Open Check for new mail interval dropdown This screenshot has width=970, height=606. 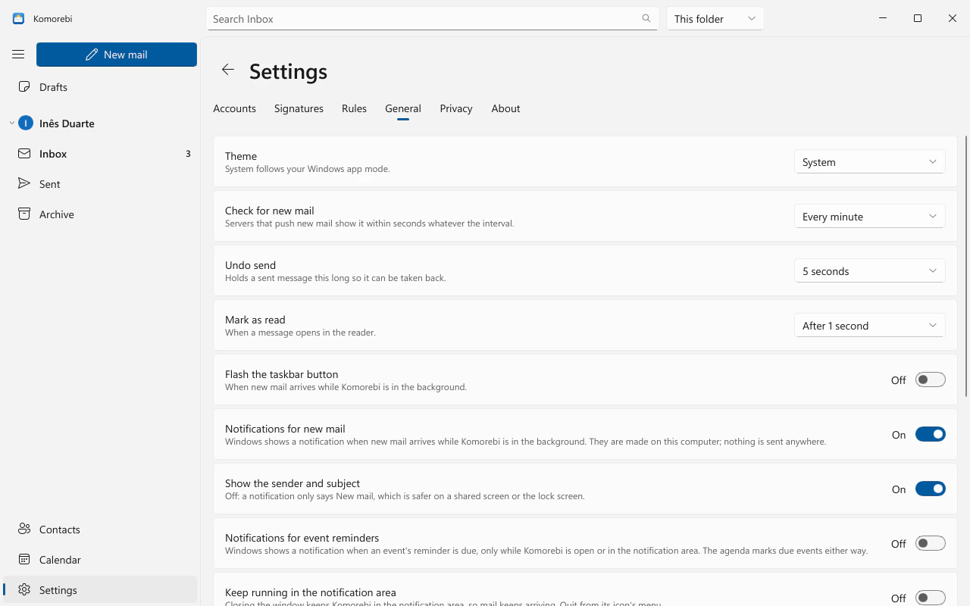point(869,217)
